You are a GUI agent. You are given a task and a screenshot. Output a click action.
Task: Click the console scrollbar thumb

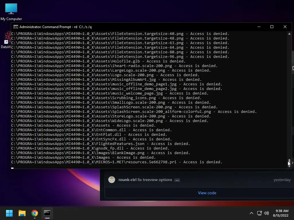(x=289, y=162)
